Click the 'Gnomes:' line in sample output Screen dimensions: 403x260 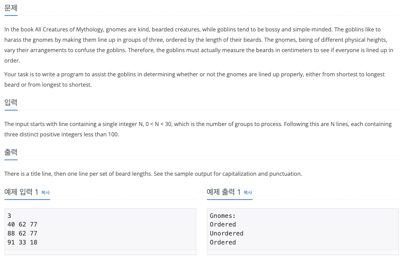(x=222, y=216)
